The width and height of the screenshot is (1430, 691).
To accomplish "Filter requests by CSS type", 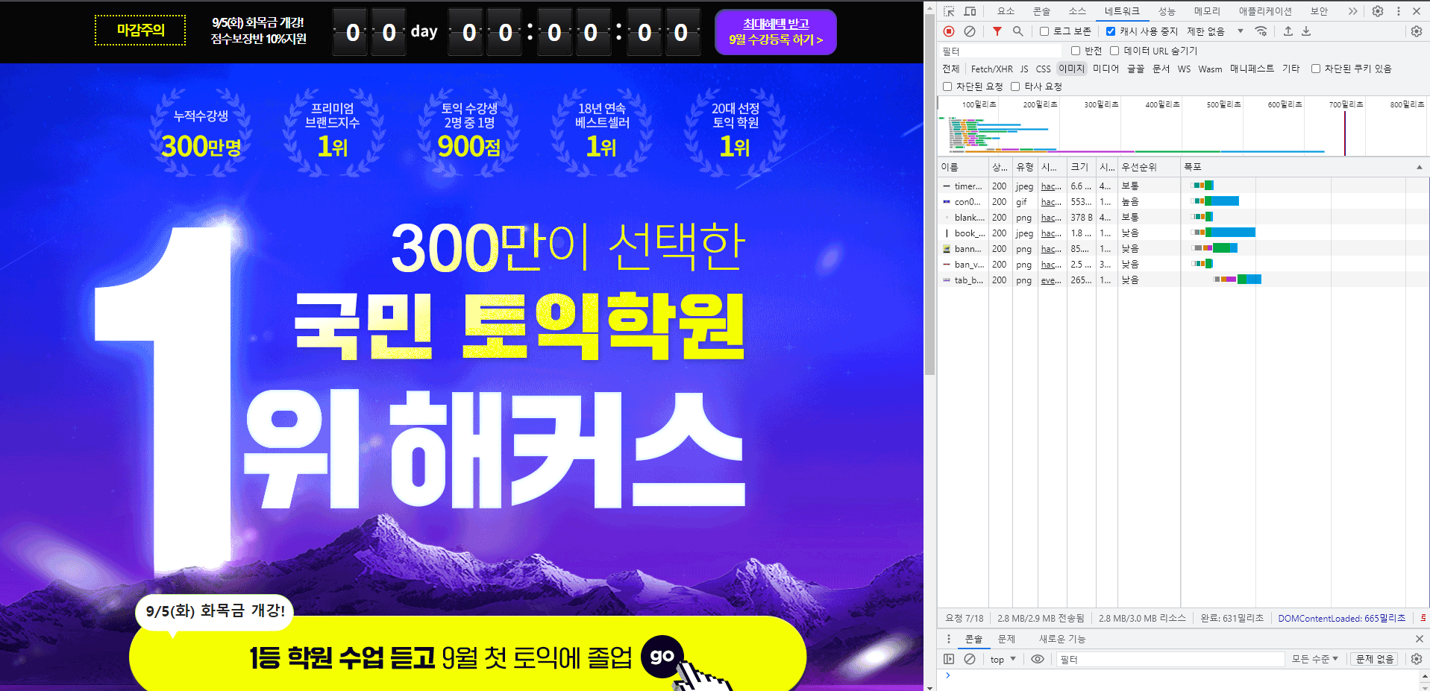I will (x=1043, y=69).
